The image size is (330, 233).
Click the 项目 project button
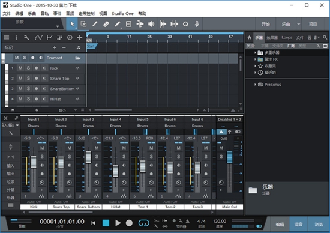[313, 24]
